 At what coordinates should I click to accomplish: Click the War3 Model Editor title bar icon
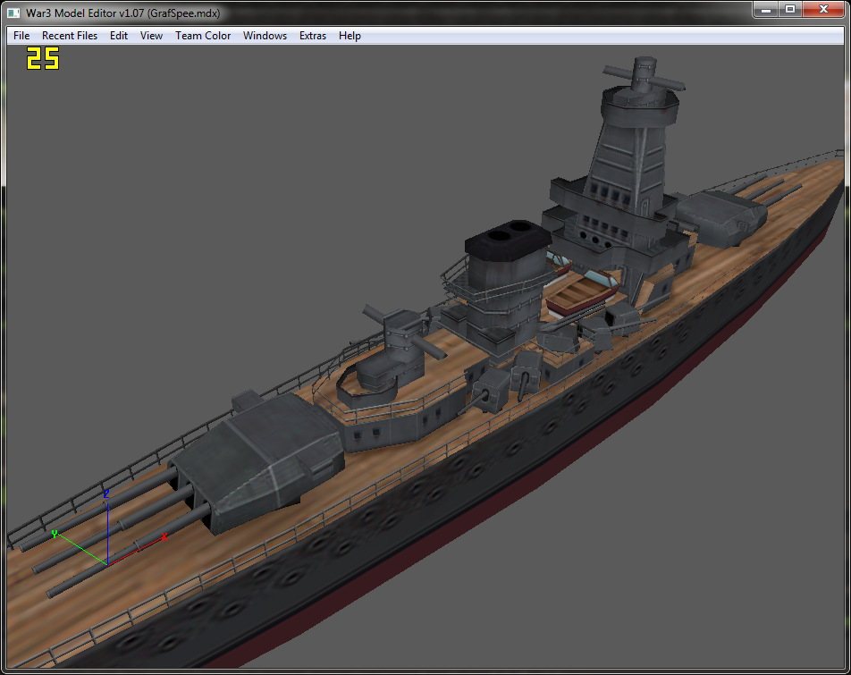(13, 13)
